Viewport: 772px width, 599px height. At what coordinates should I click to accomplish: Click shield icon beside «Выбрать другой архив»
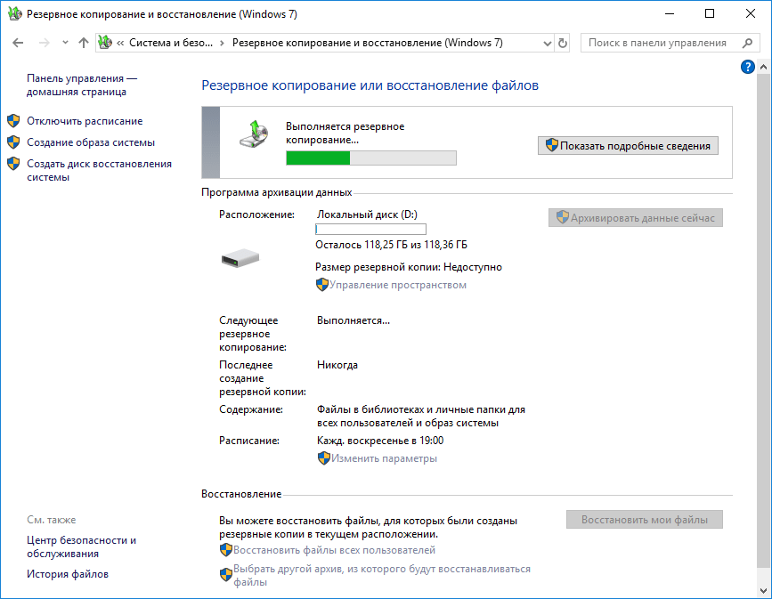(x=226, y=574)
